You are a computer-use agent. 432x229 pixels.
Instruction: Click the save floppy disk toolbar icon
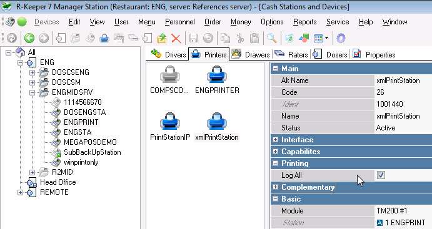coord(193,38)
